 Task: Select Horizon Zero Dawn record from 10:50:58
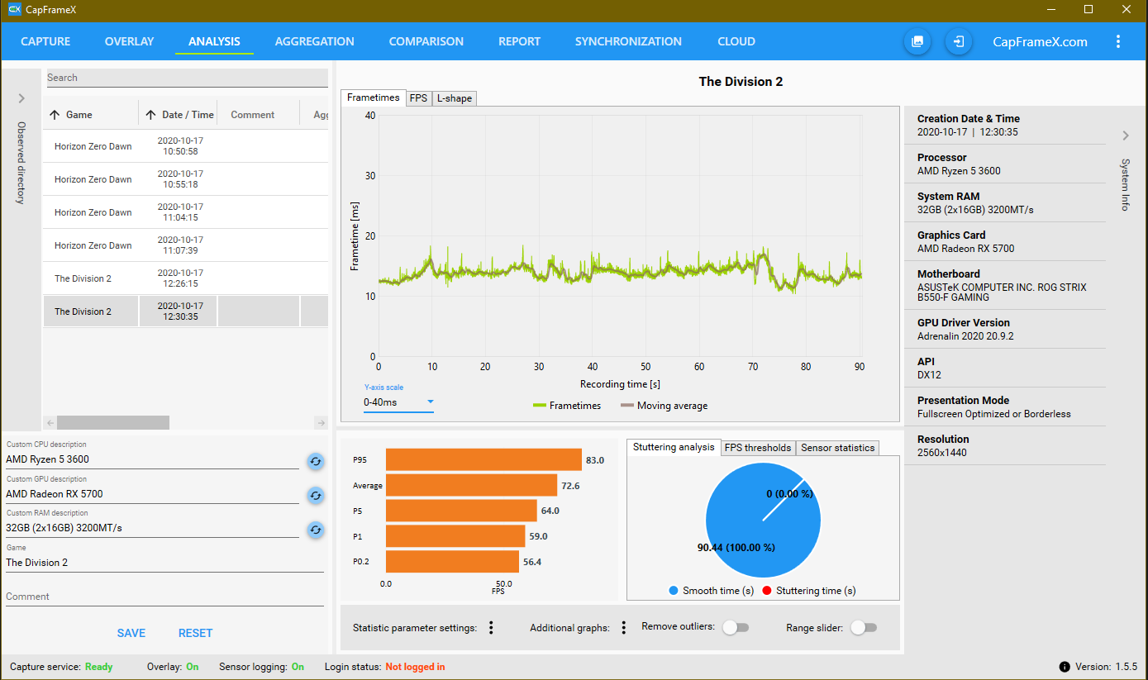185,146
